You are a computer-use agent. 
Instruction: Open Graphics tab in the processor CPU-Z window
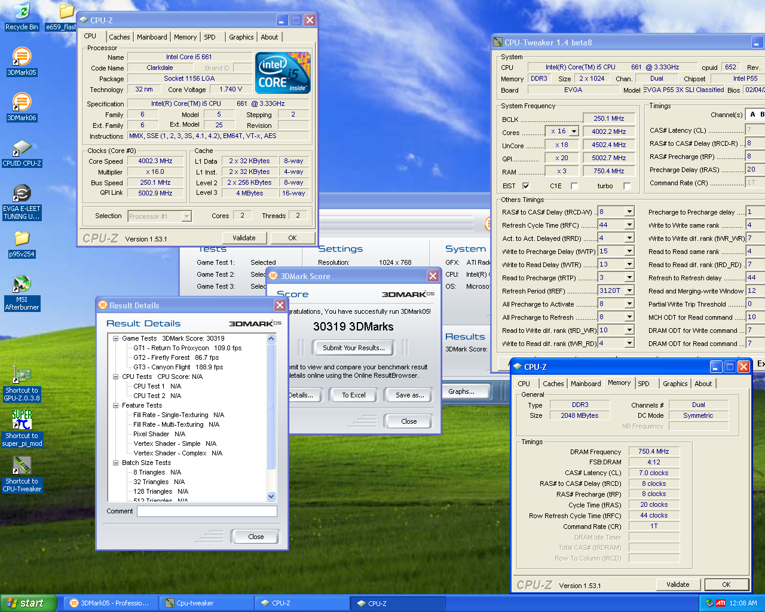(241, 37)
